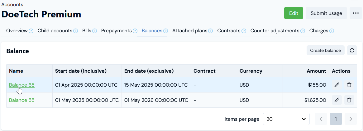Go to the next page arrow
Viewport: 363px width, 131px height.
coord(351,119)
